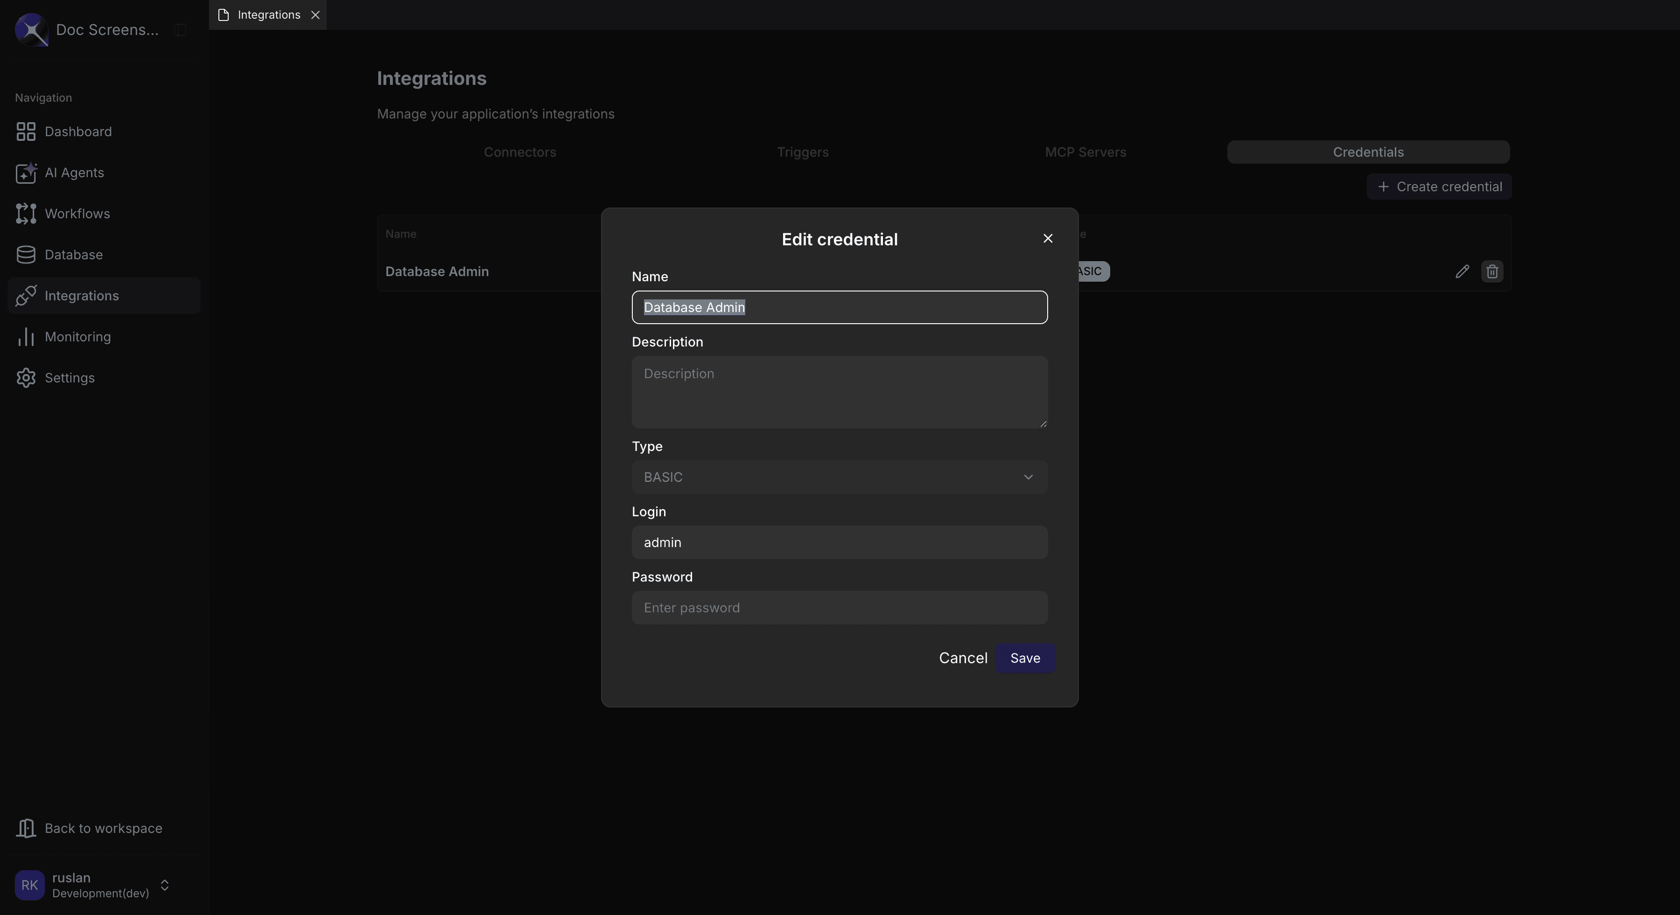The image size is (1680, 915).
Task: Expand the user workspace switcher chevron
Action: click(x=164, y=885)
